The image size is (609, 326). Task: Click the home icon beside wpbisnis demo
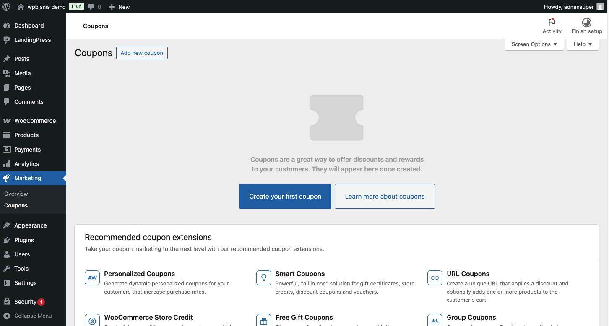(x=21, y=7)
